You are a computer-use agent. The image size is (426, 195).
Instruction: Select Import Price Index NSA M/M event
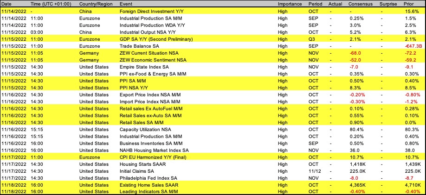150,102
